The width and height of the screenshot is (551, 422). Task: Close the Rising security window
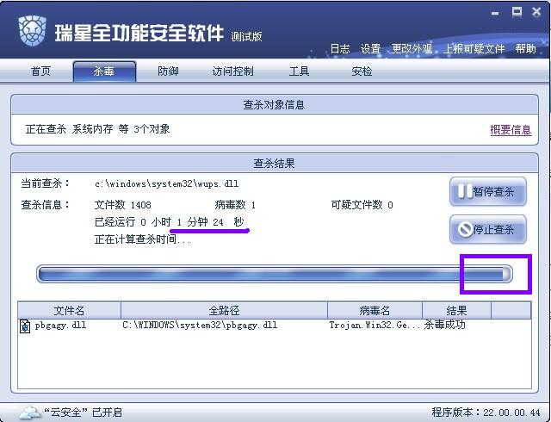[x=536, y=12]
